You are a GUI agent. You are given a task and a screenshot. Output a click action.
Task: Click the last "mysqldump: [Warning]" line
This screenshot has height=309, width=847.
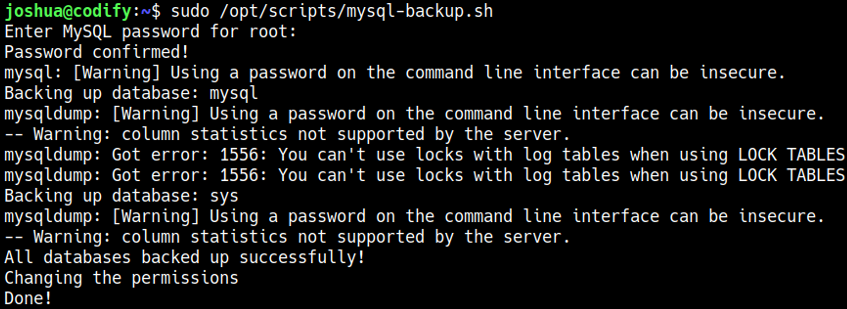click(414, 217)
